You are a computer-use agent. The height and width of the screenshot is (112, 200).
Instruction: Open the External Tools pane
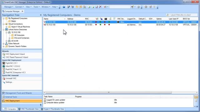(22, 97)
